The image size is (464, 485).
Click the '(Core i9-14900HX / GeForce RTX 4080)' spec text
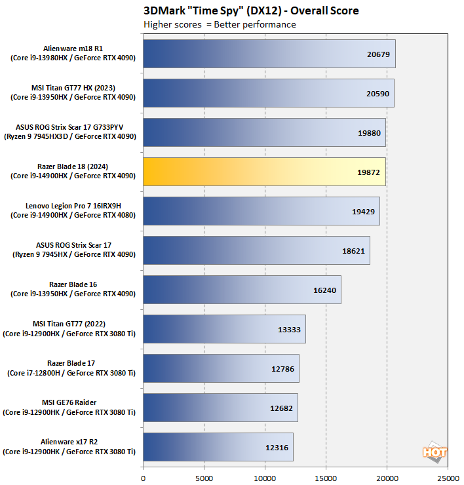pyautogui.click(x=73, y=215)
